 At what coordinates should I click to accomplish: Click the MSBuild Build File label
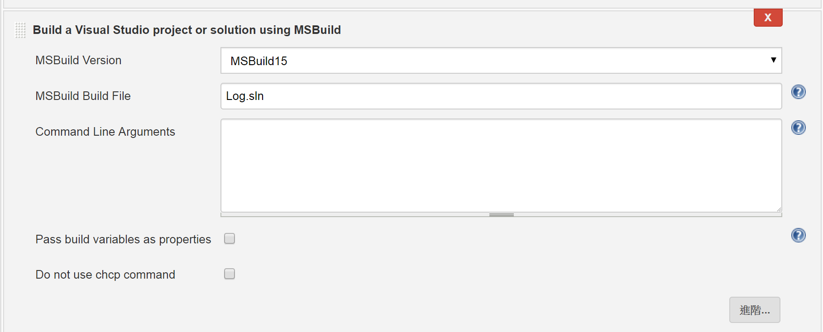(x=83, y=96)
